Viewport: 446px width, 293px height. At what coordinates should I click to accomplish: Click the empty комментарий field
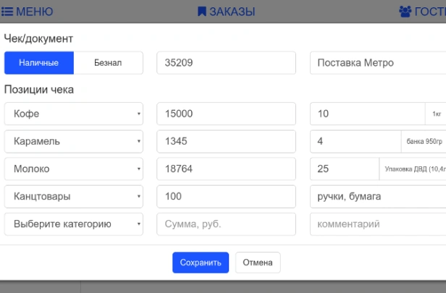(378, 224)
